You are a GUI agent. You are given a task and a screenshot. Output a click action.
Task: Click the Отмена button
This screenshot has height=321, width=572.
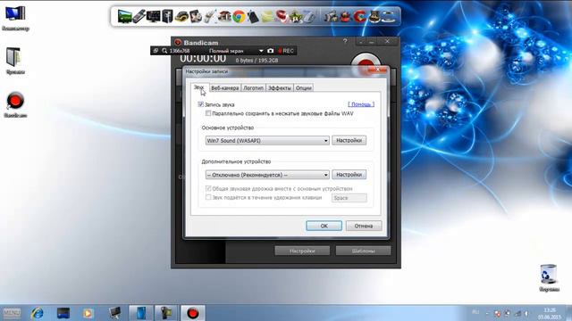click(x=364, y=226)
